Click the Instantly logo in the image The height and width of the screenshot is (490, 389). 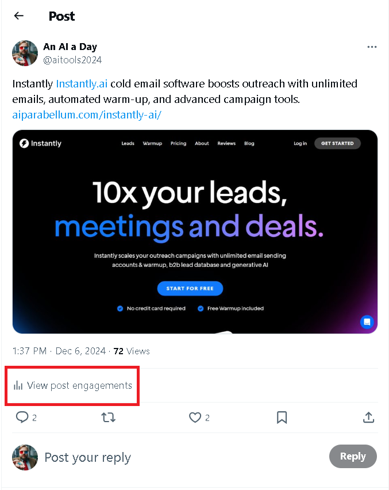[24, 143]
